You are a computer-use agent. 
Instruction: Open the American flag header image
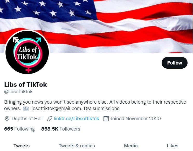pyautogui.click(x=96, y=26)
